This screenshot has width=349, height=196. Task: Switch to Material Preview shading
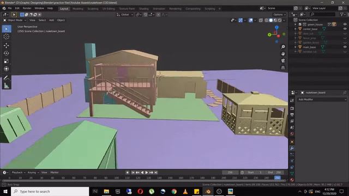point(275,20)
